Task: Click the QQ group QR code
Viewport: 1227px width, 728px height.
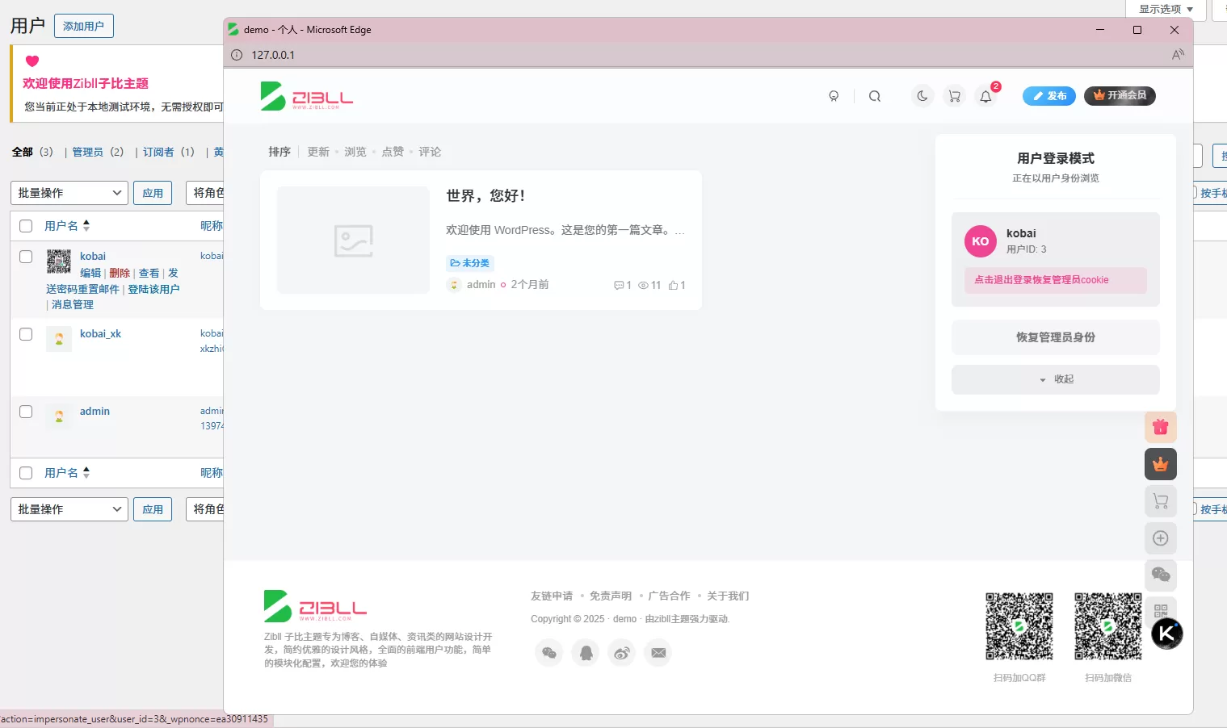Action: 1019,625
